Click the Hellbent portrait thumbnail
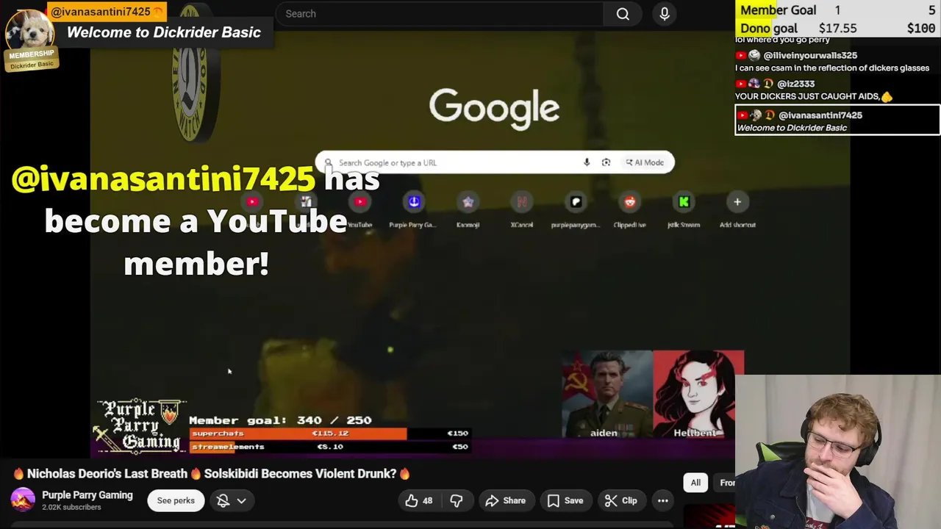 [698, 395]
